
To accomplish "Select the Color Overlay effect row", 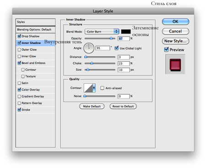I will tap(35, 90).
